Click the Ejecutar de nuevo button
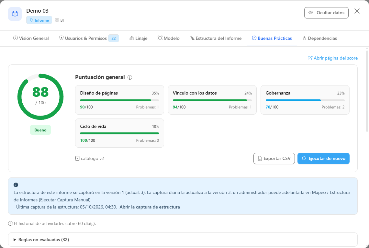The height and width of the screenshot is (248, 369). click(x=323, y=159)
